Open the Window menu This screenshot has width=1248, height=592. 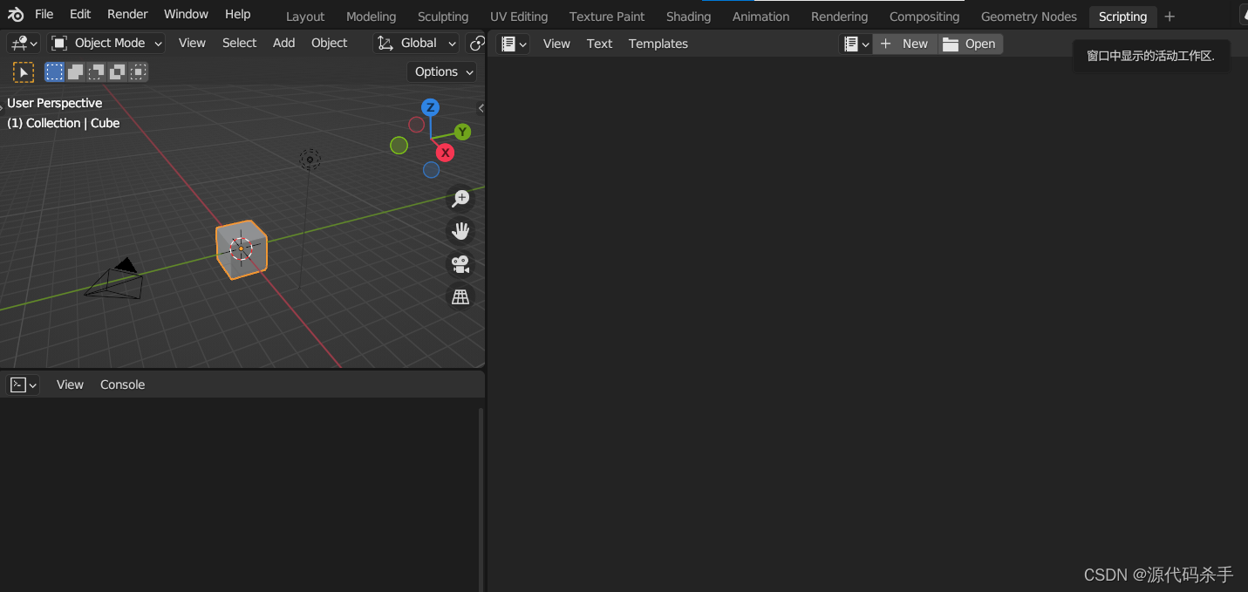pyautogui.click(x=186, y=14)
